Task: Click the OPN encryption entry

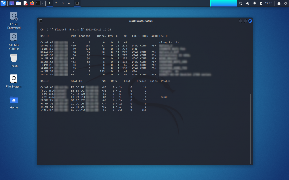Action: pos(134,49)
